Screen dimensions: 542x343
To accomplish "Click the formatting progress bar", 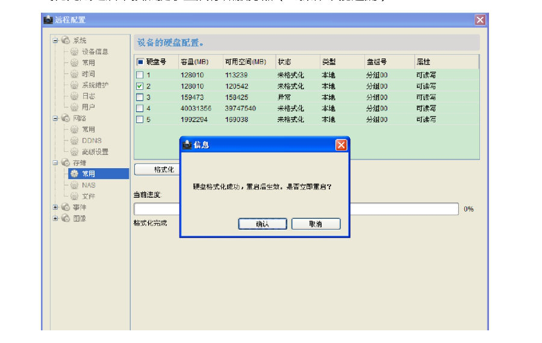I will pos(296,209).
